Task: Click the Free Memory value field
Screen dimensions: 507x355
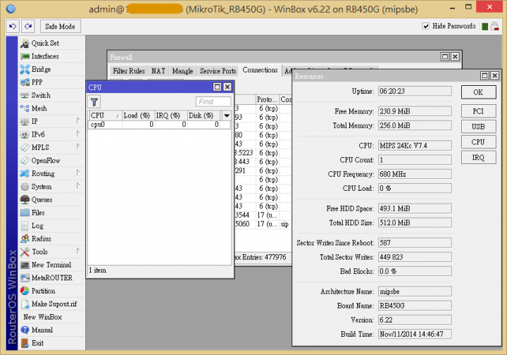Action: (x=415, y=111)
